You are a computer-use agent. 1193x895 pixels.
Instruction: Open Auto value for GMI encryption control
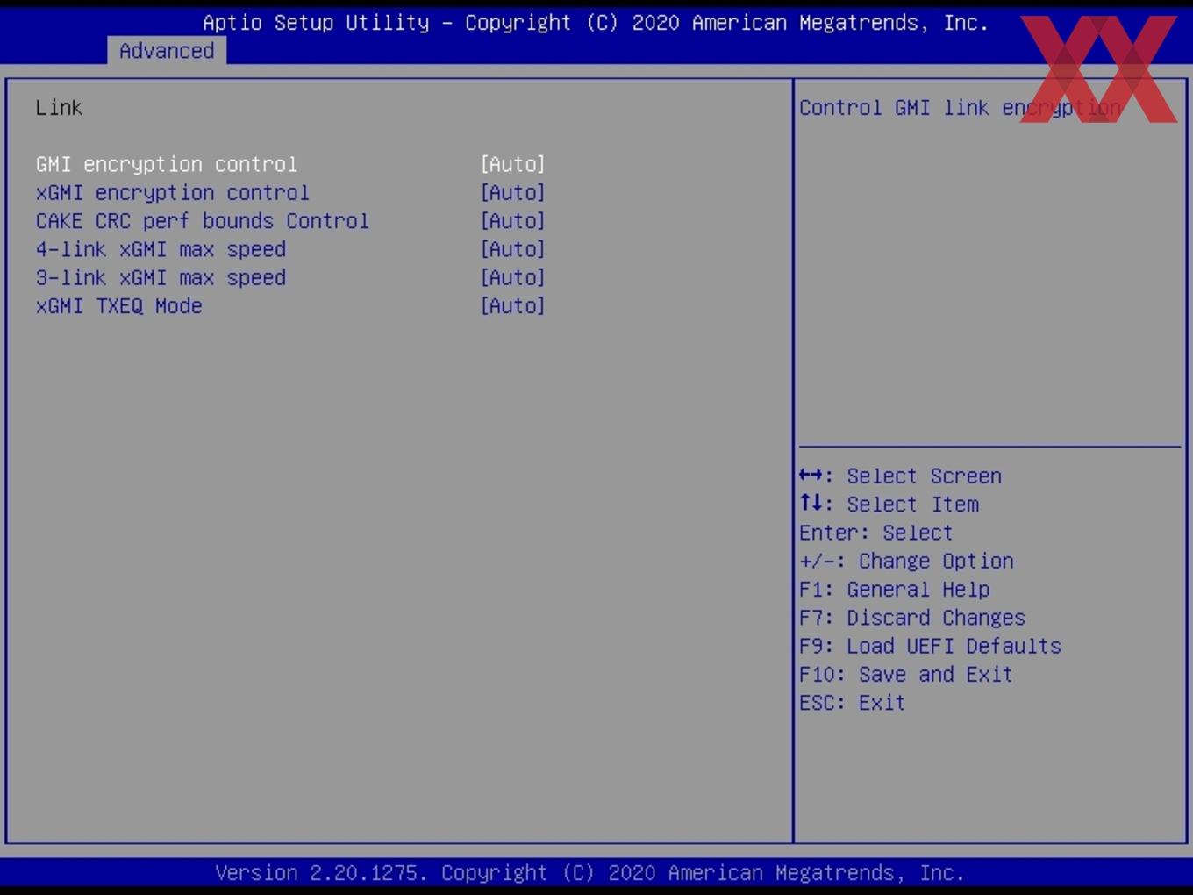pos(513,164)
